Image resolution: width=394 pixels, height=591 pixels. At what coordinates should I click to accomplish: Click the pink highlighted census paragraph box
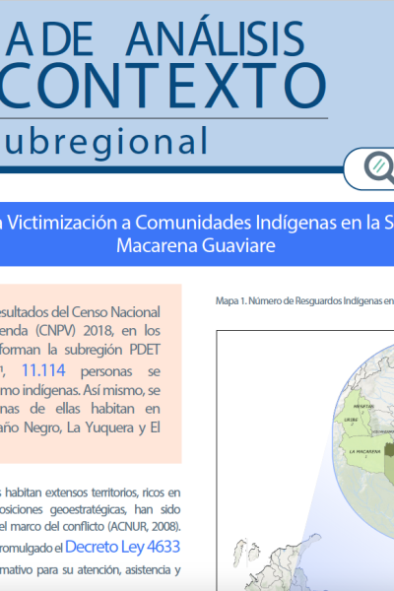coord(91,373)
